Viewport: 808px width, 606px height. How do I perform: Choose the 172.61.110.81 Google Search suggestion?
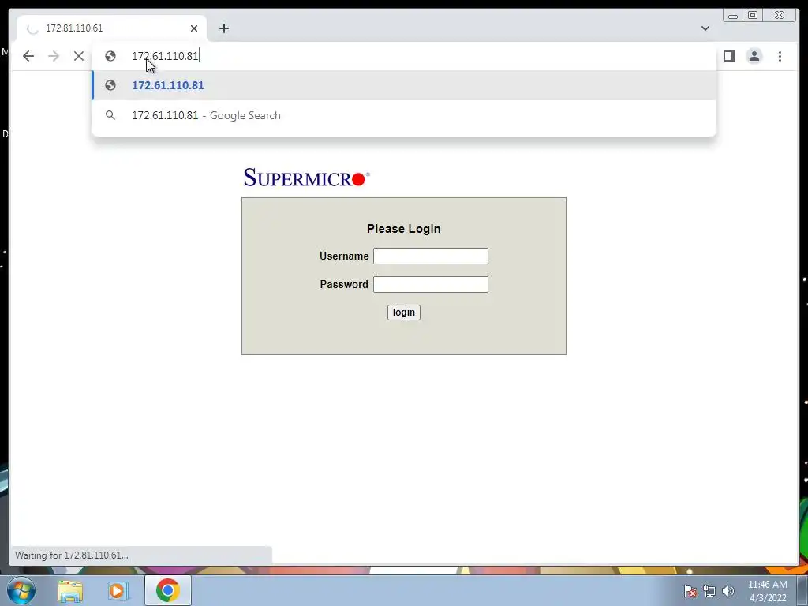tap(404, 115)
